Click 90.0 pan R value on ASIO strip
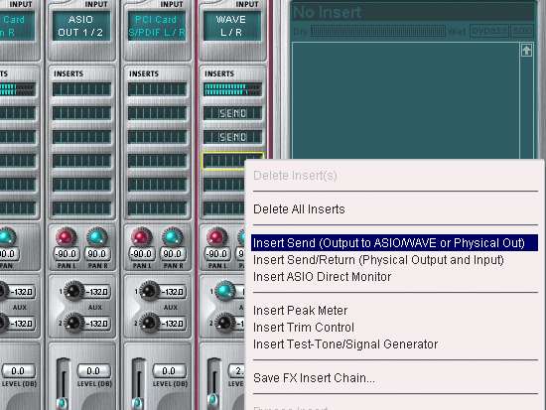546x410 pixels. pos(97,254)
